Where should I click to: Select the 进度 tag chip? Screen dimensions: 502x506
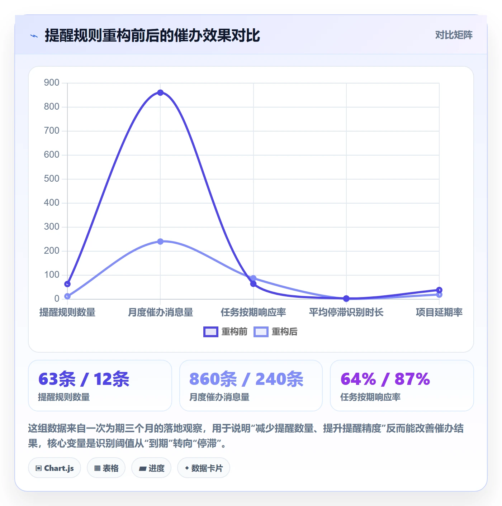click(x=151, y=468)
